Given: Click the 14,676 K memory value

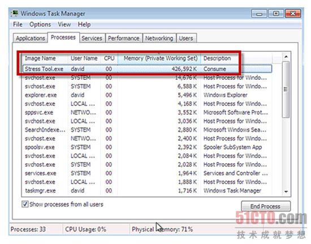Looking at the screenshot, I should pos(185,78).
